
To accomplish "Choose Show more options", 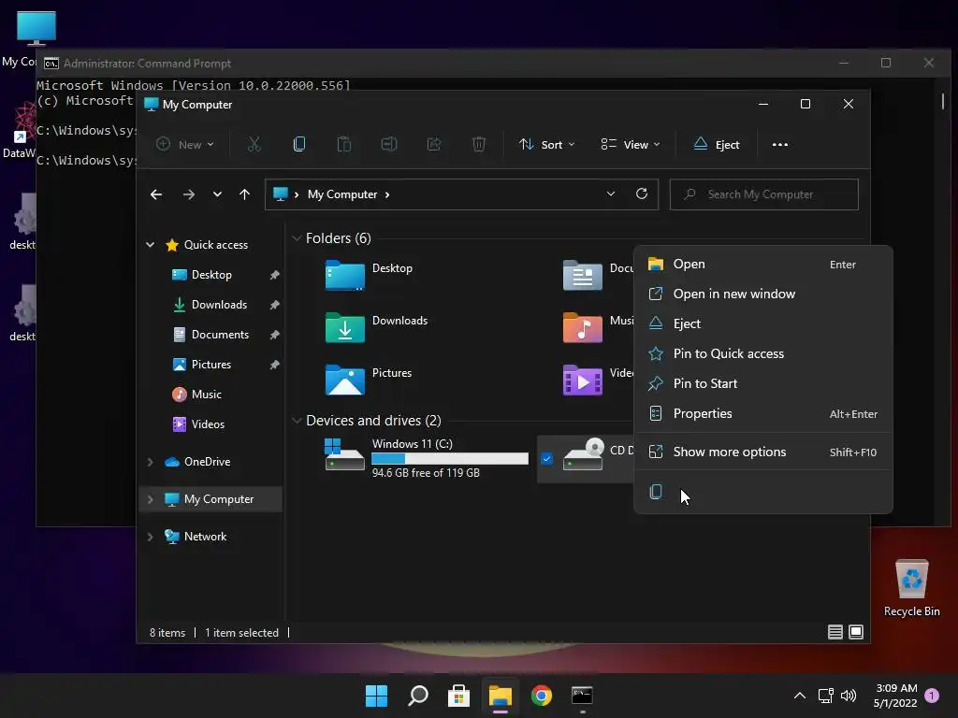I will (763, 452).
